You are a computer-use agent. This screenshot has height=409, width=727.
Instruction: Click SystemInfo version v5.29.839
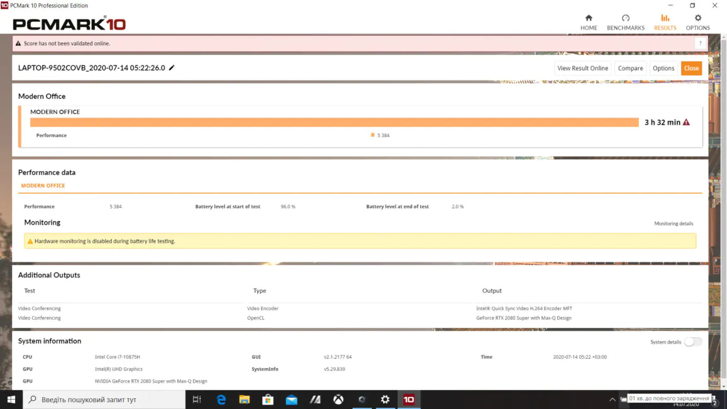click(x=335, y=369)
